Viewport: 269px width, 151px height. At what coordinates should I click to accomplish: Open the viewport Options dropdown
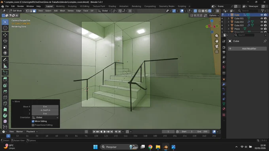pos(214,15)
